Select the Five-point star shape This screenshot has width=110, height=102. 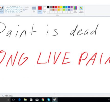(x=10, y=12)
